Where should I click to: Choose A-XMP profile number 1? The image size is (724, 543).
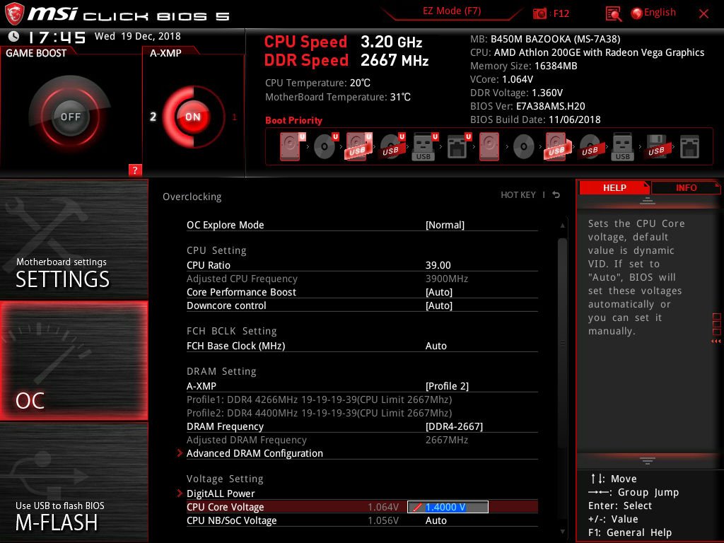tap(234, 117)
